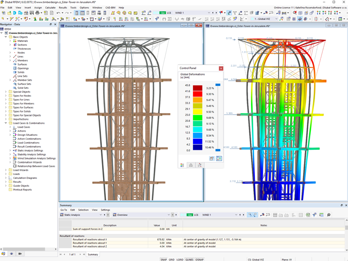Screen dimensions: 348x261
Task: Toggle SNAP in the status bar
Action: click(x=164, y=260)
